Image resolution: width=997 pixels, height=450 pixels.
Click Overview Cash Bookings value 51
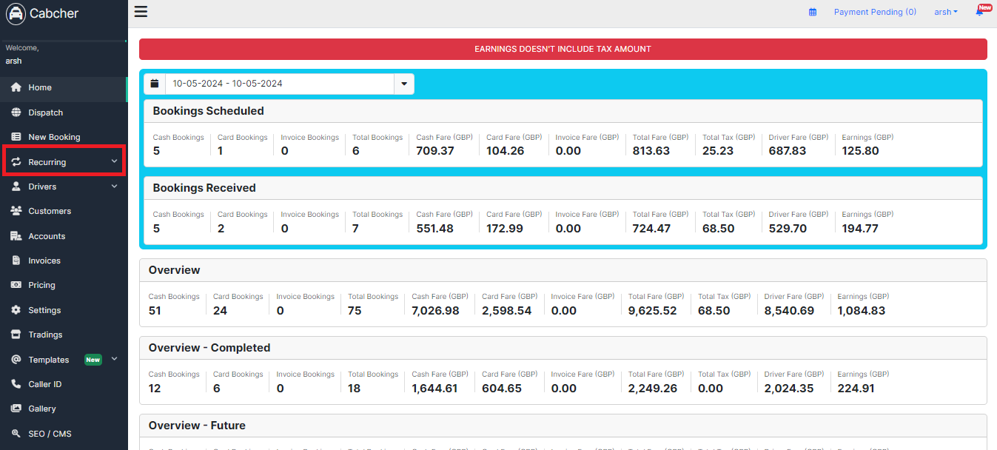155,311
